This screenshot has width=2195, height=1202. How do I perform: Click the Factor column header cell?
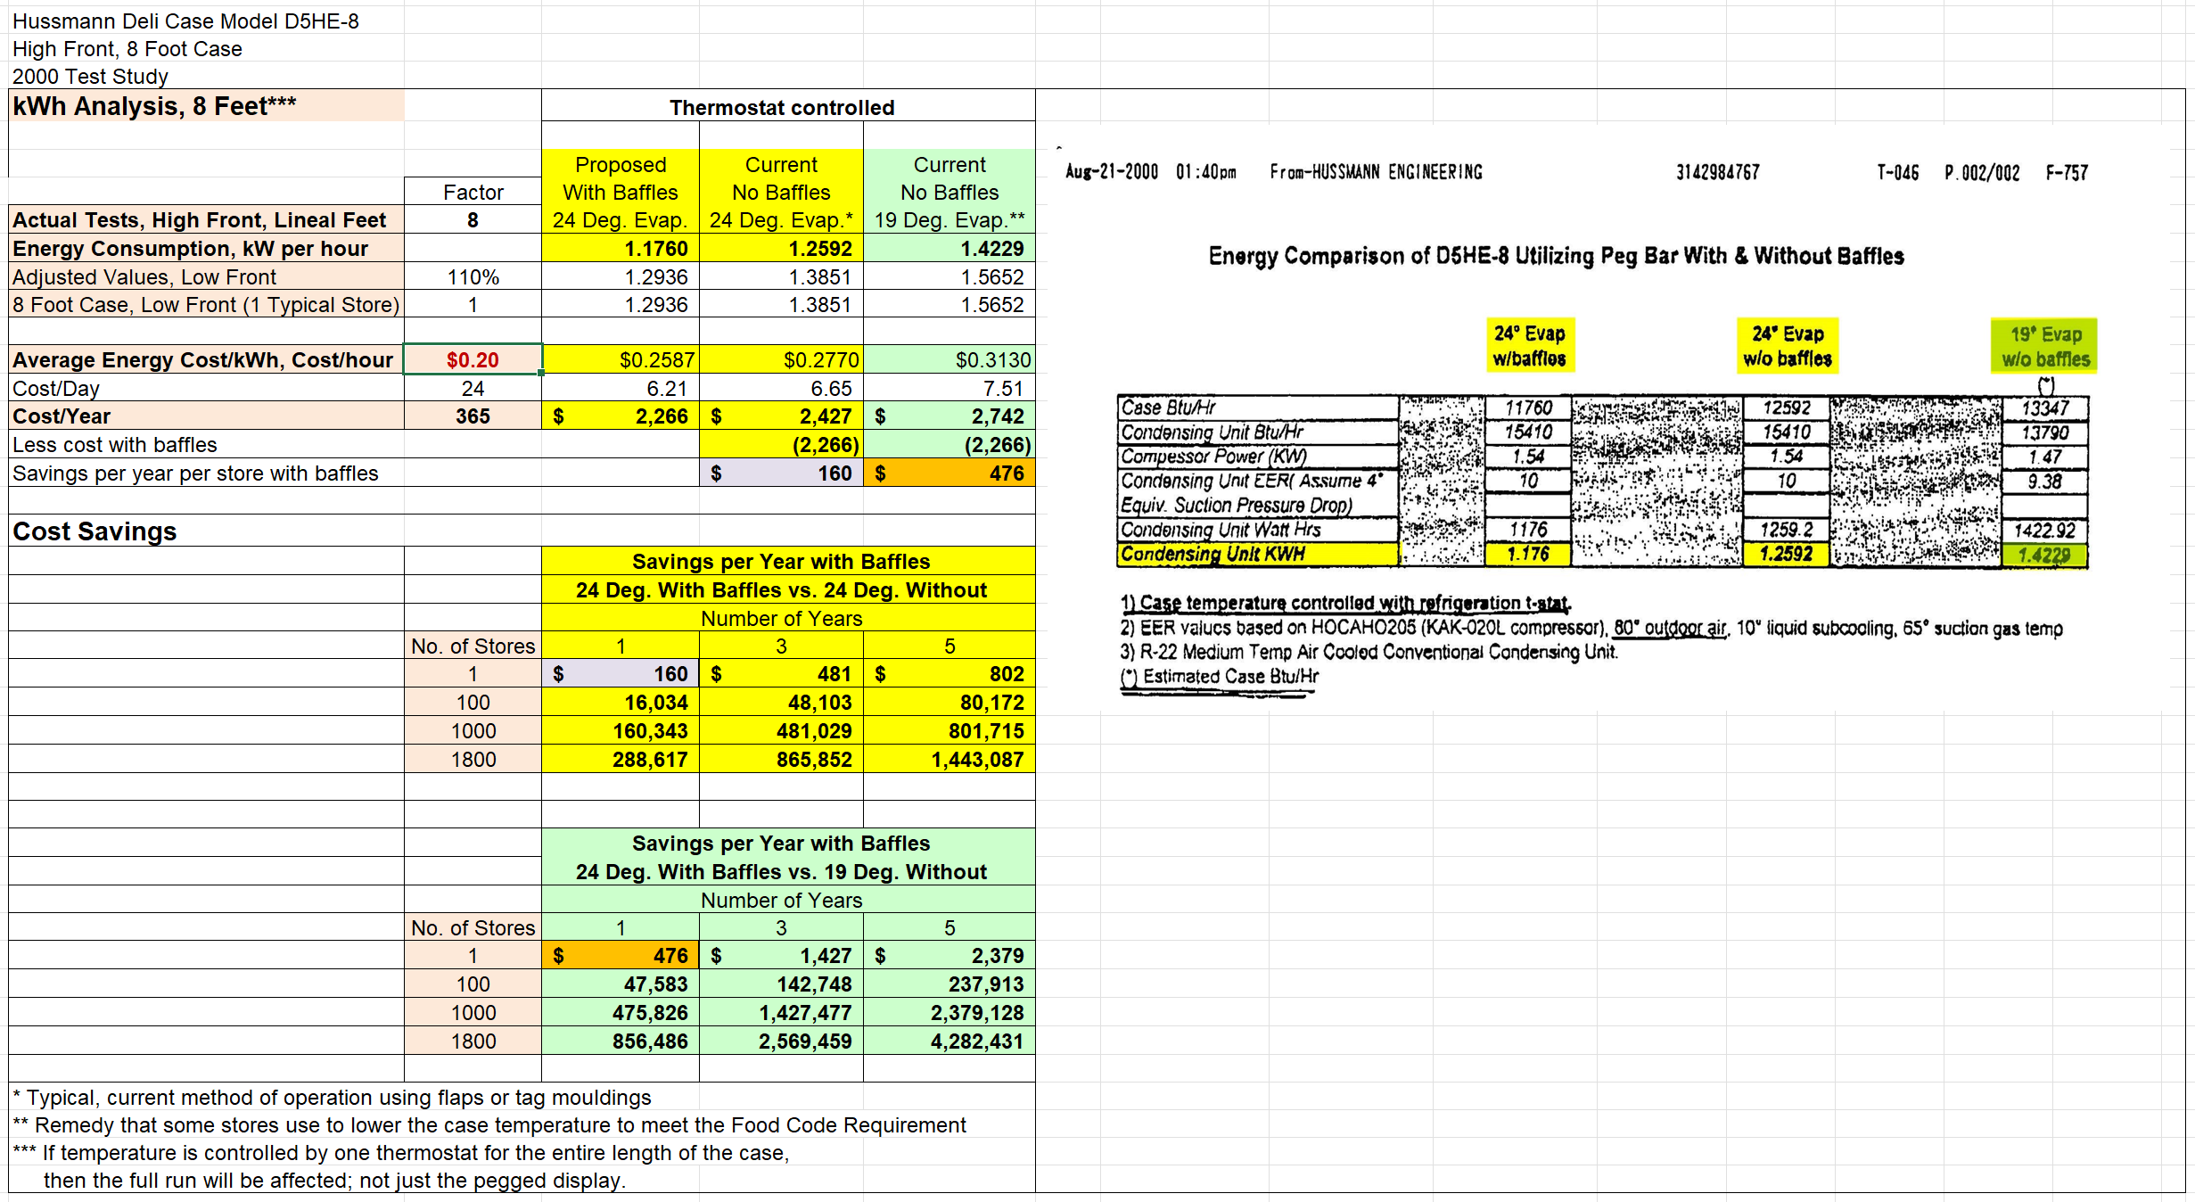473,192
